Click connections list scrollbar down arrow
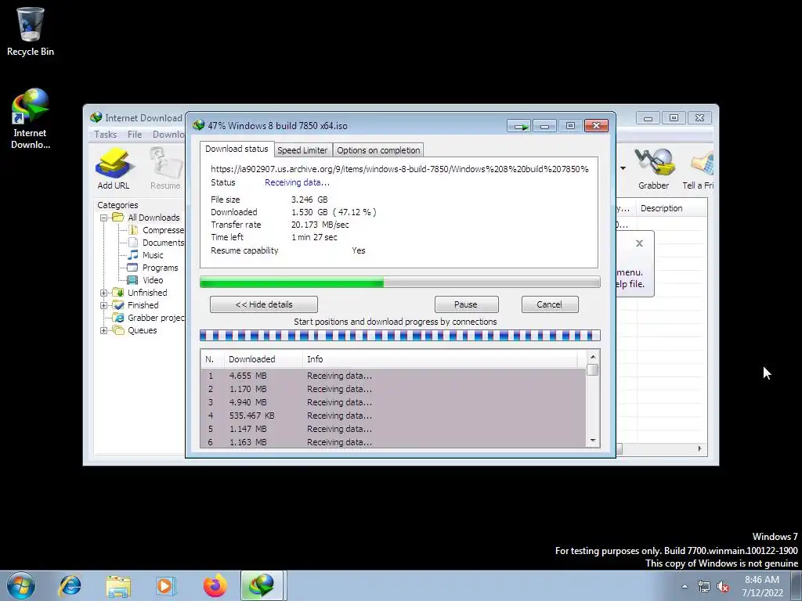The width and height of the screenshot is (802, 601). pos(593,441)
